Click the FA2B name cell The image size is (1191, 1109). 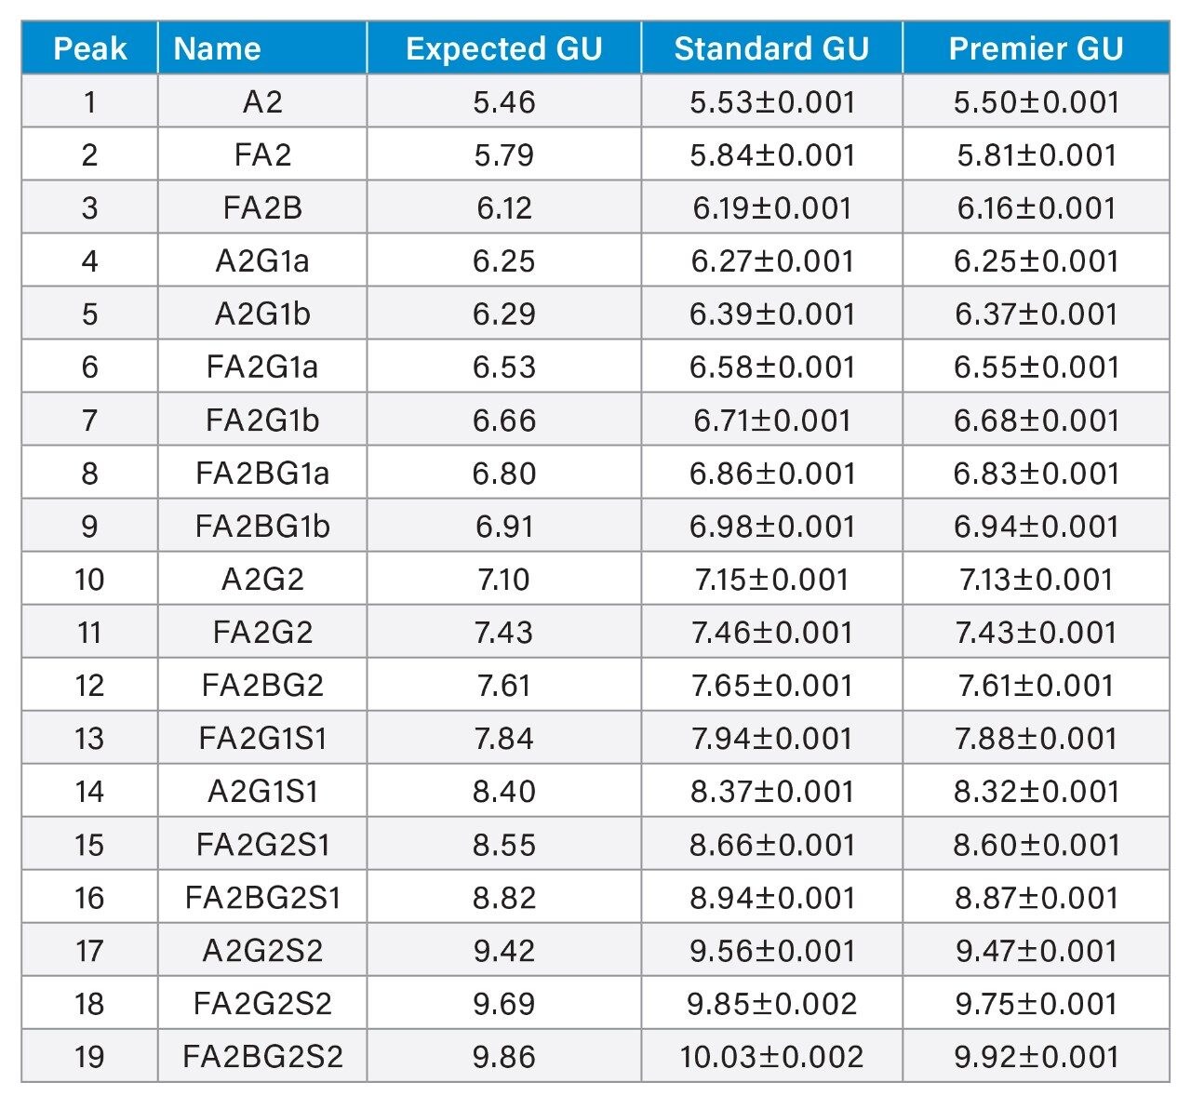click(262, 207)
